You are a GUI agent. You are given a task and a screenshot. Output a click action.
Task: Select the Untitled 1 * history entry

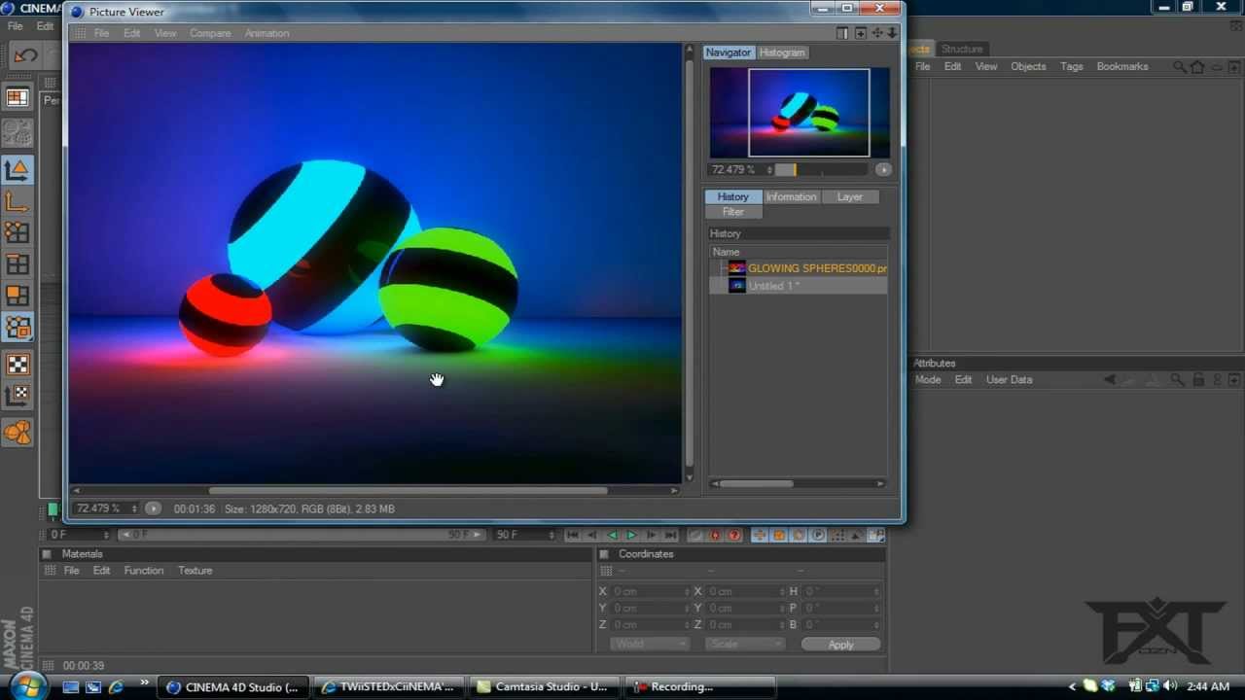click(x=799, y=286)
